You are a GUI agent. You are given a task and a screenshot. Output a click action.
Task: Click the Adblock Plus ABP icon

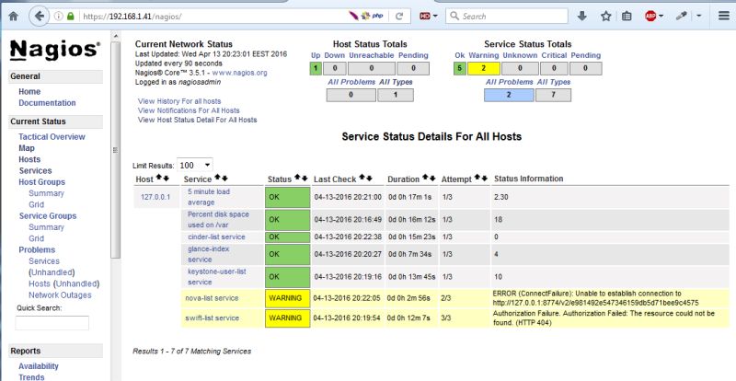(650, 16)
